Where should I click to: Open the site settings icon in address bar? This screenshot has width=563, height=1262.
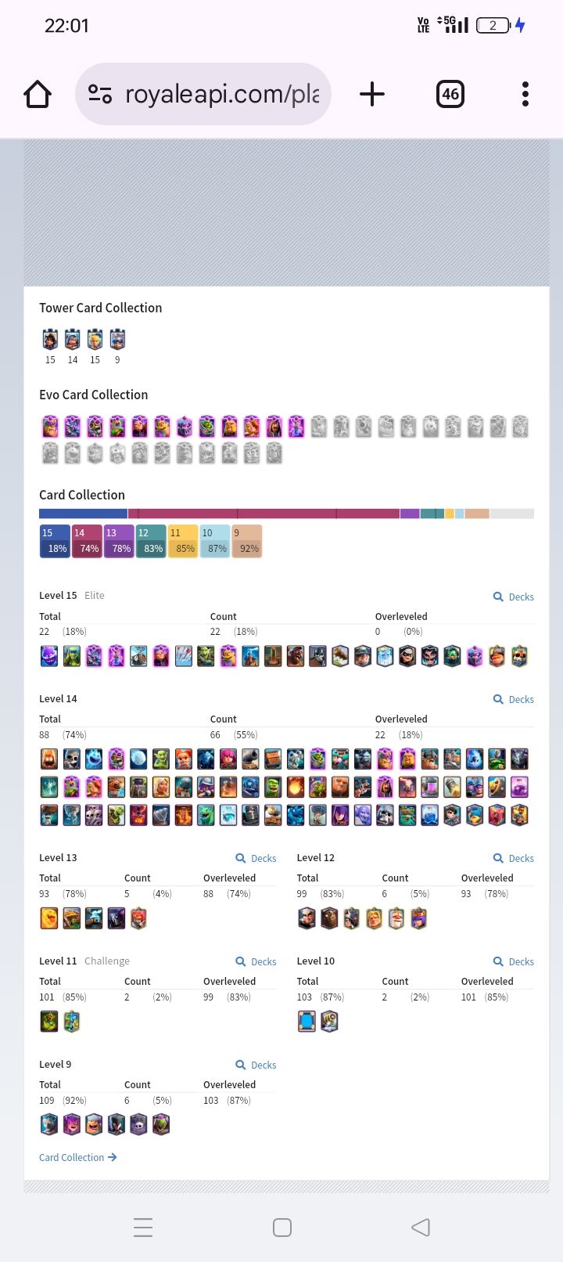point(100,94)
